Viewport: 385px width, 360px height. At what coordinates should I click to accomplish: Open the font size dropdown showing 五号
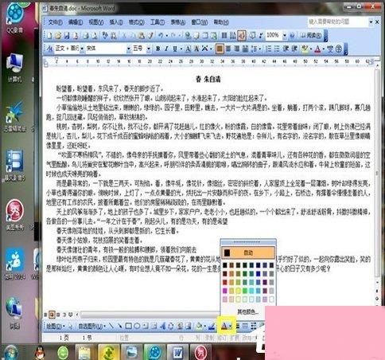[149, 49]
